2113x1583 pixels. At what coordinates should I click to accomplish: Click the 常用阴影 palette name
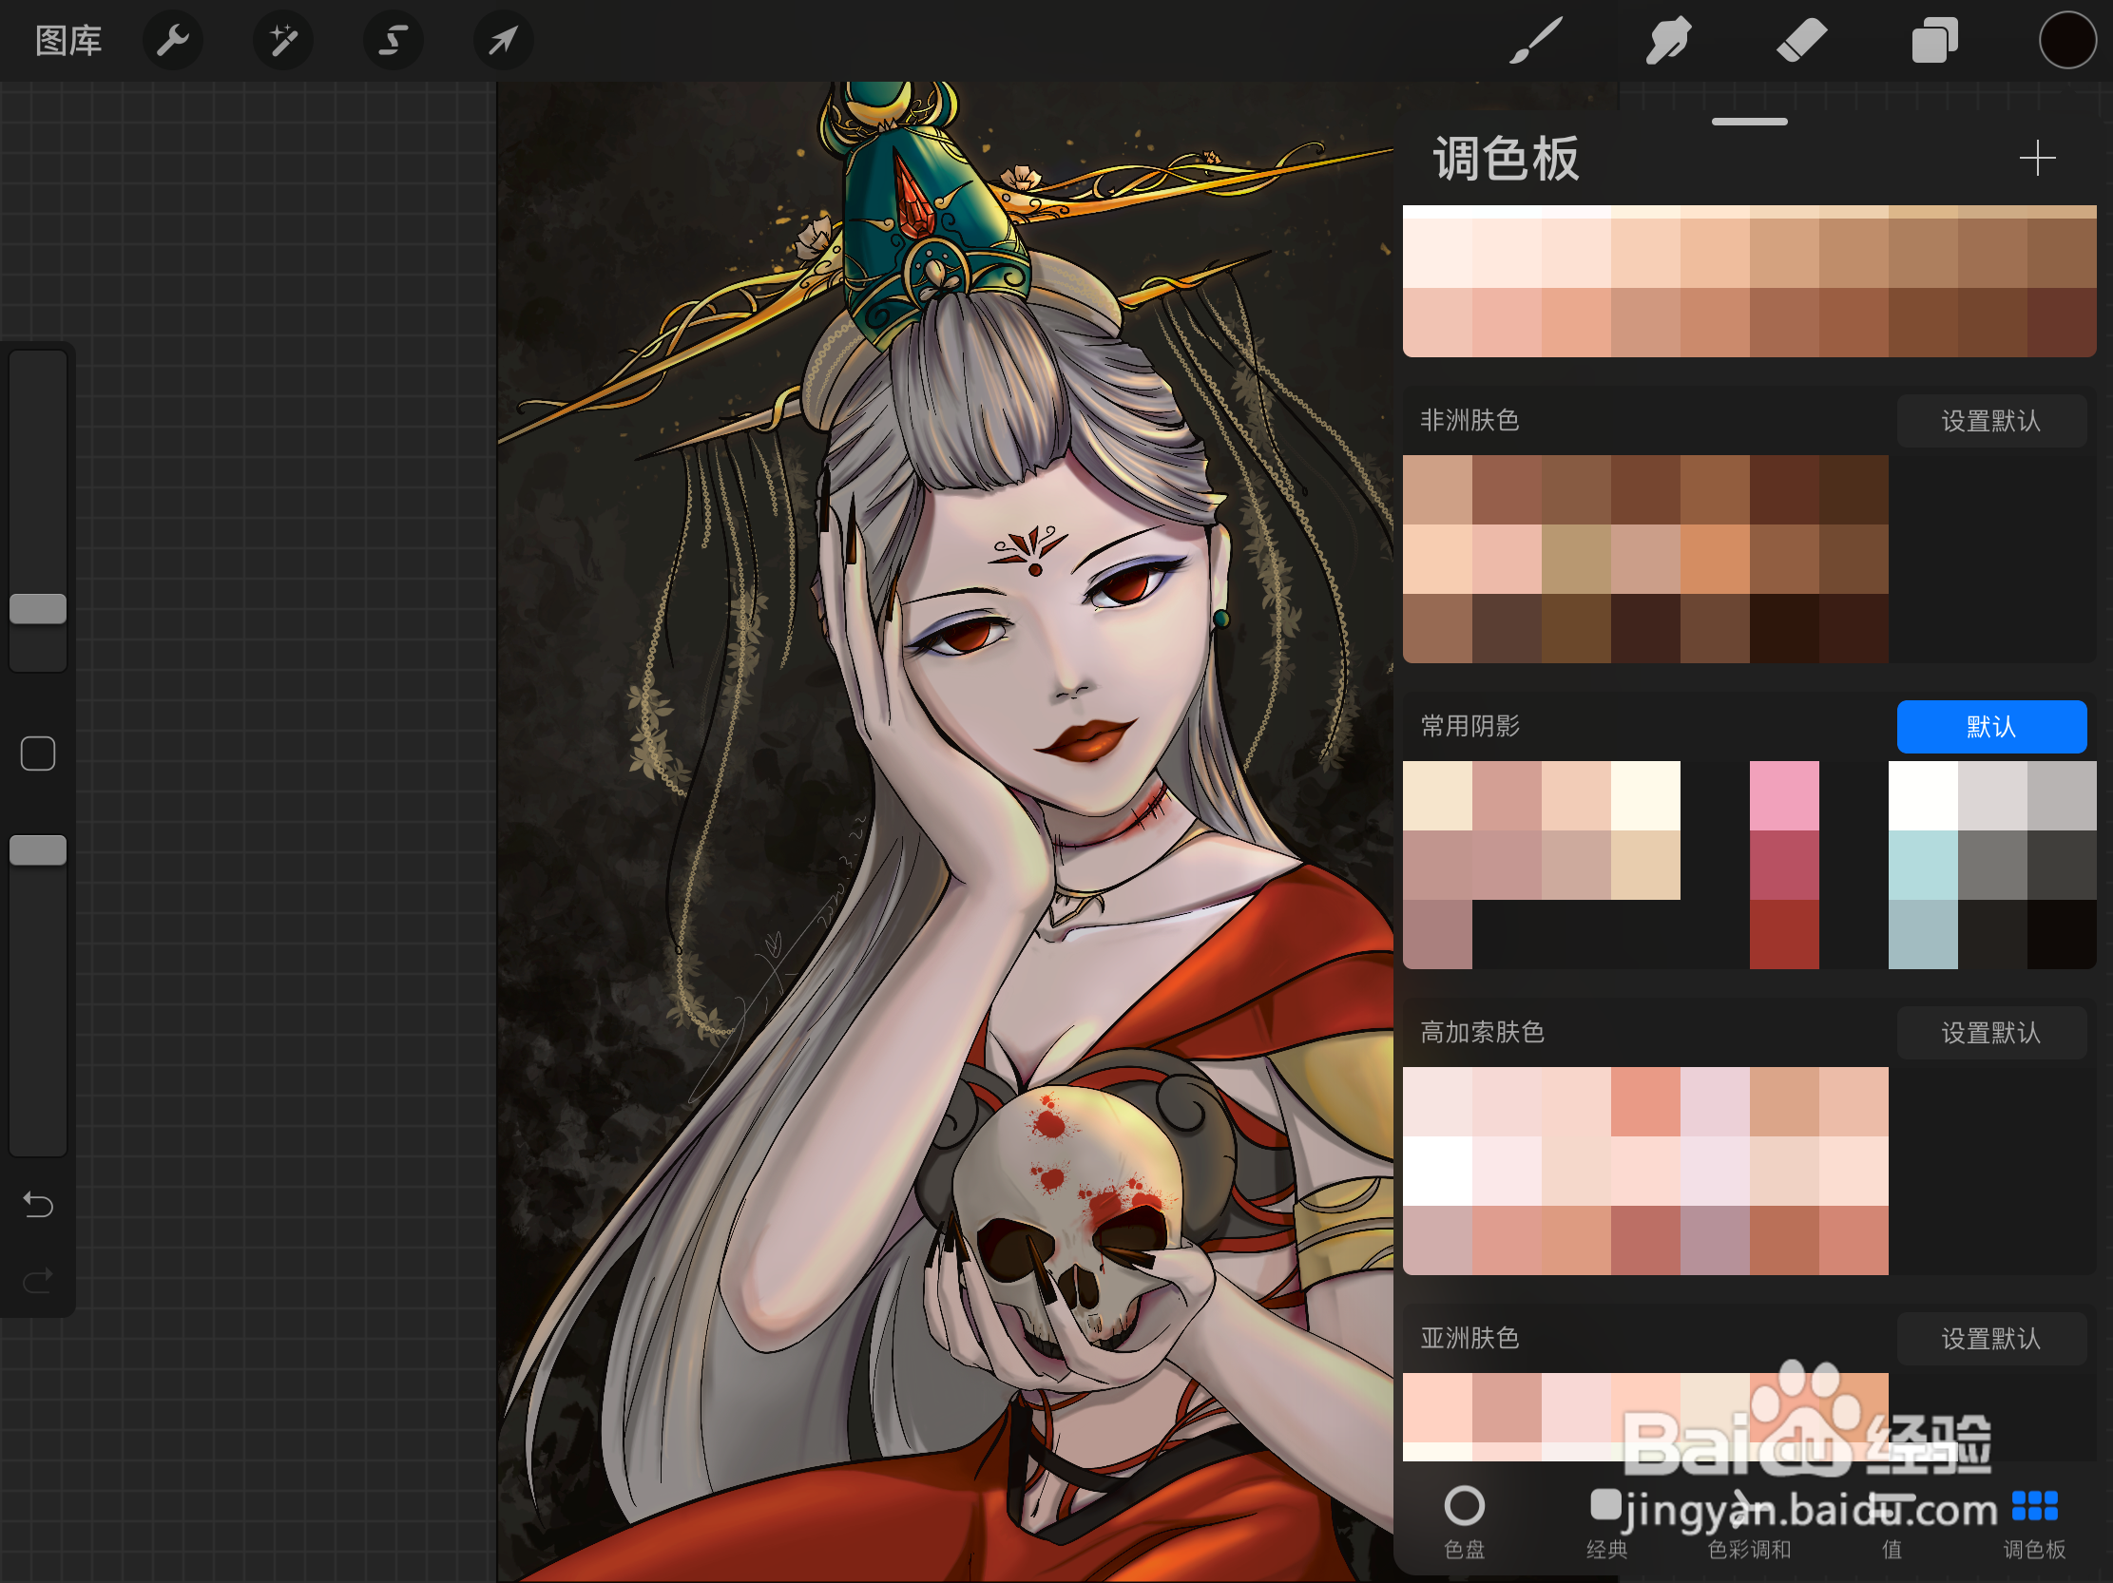tap(1469, 727)
